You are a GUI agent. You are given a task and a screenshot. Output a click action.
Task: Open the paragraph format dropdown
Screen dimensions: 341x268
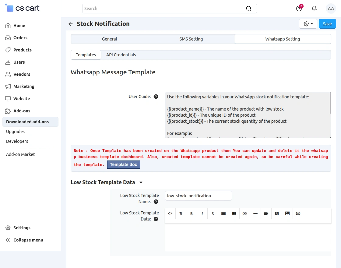181,213
